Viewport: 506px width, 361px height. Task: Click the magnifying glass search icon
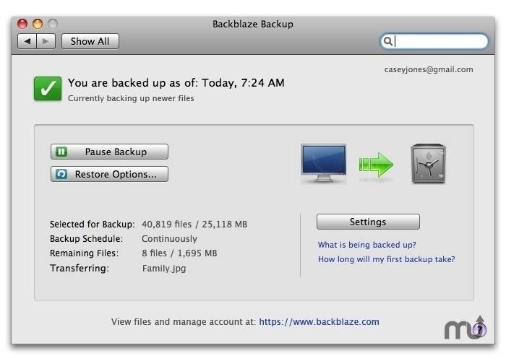point(388,41)
